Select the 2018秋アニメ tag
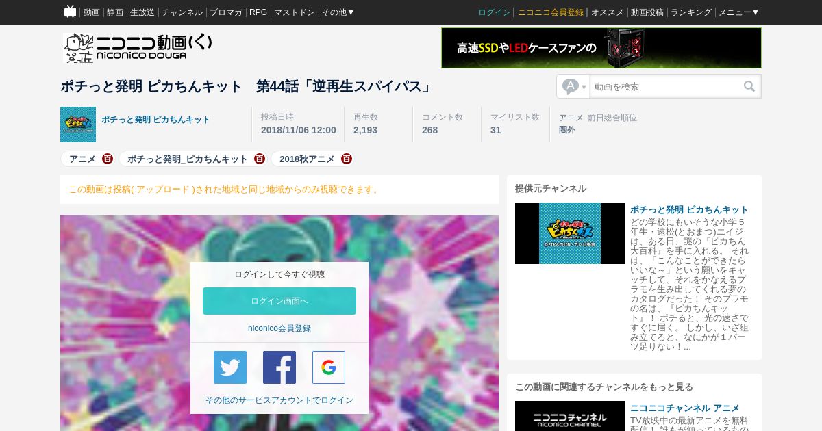 coord(307,159)
